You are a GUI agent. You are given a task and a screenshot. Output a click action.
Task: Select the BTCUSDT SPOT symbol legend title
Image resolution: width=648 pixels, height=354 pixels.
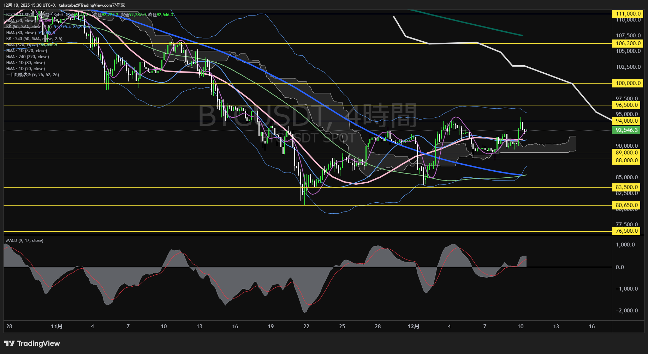(x=20, y=15)
